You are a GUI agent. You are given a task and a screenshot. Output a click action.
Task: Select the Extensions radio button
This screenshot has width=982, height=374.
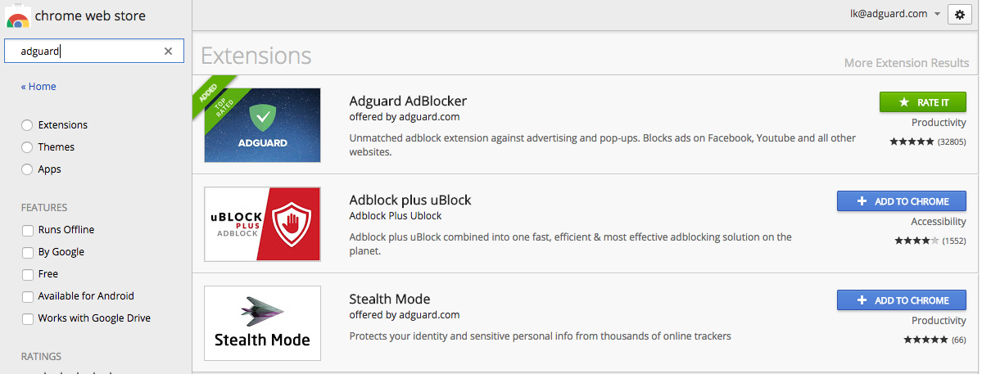(27, 125)
